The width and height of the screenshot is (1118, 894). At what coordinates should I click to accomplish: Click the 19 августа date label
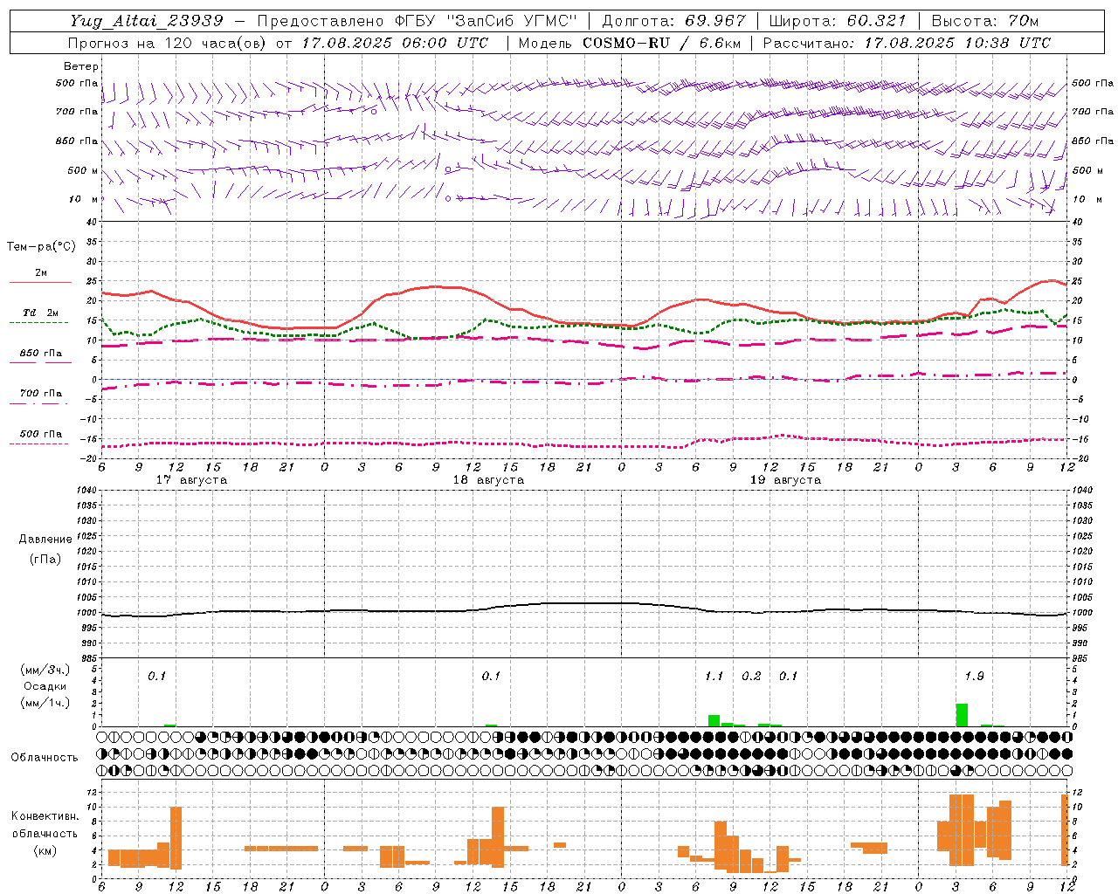tap(785, 480)
